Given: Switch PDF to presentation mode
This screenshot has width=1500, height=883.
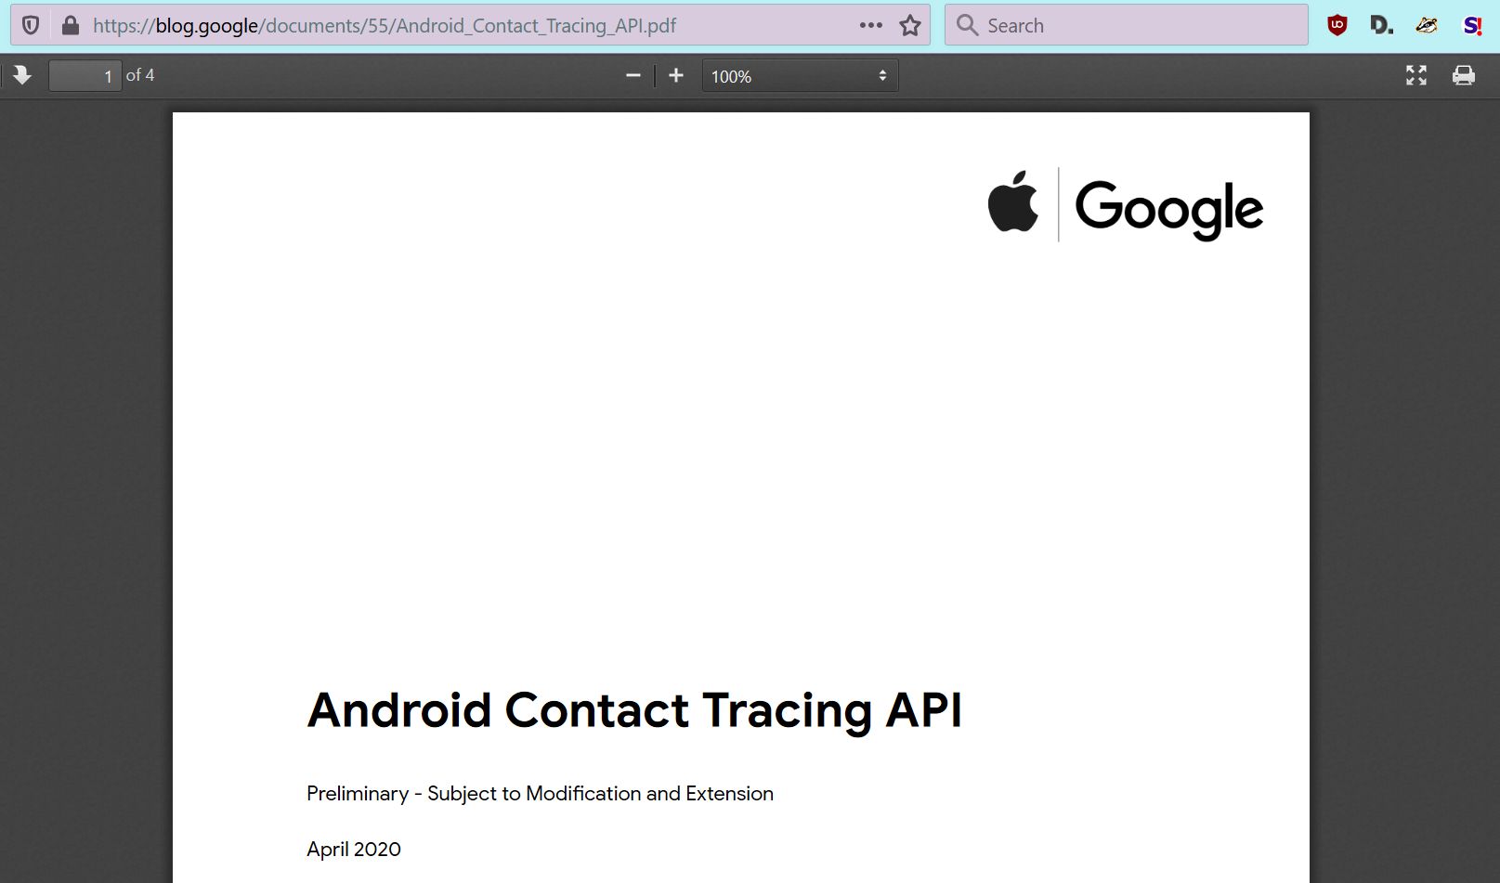Looking at the screenshot, I should [1416, 75].
